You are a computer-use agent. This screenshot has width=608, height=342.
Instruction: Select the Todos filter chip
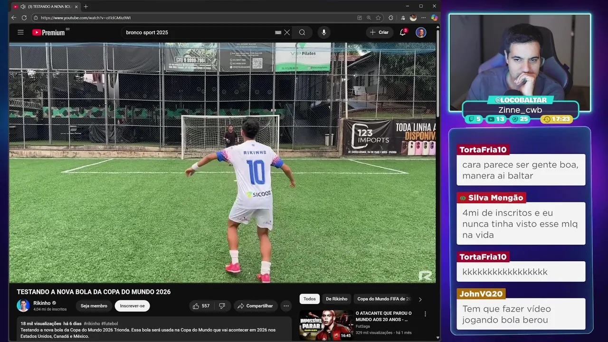[x=309, y=299]
